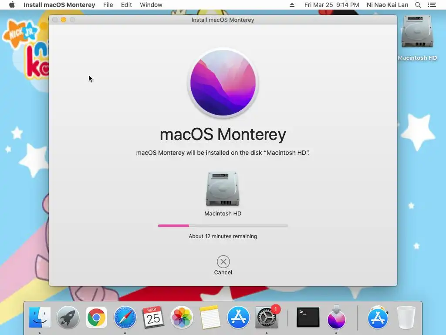Click the eject icon in menu bar
446x335 pixels.
[292, 5]
